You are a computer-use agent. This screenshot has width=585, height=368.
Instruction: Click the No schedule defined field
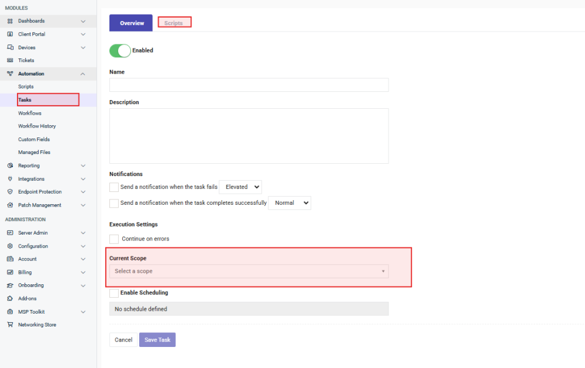tap(249, 309)
